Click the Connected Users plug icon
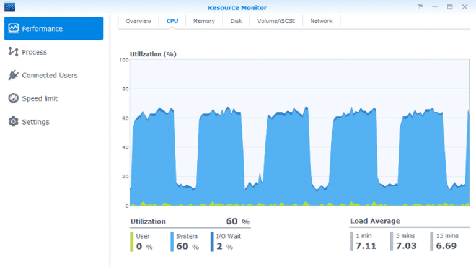Image resolution: width=476 pixels, height=267 pixels. (x=14, y=75)
